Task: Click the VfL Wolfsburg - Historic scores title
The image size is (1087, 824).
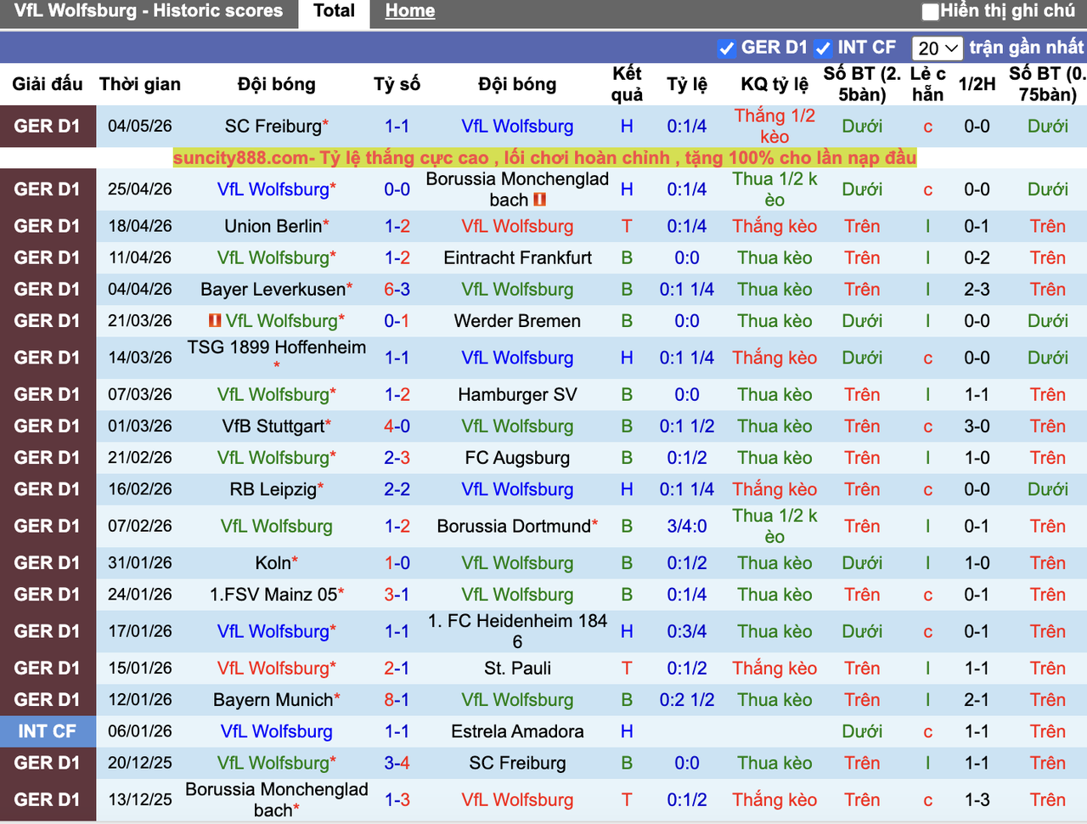Action: (x=149, y=11)
